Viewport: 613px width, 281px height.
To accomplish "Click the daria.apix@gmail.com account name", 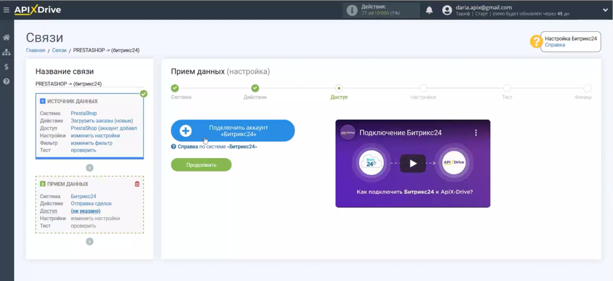I will coord(484,7).
